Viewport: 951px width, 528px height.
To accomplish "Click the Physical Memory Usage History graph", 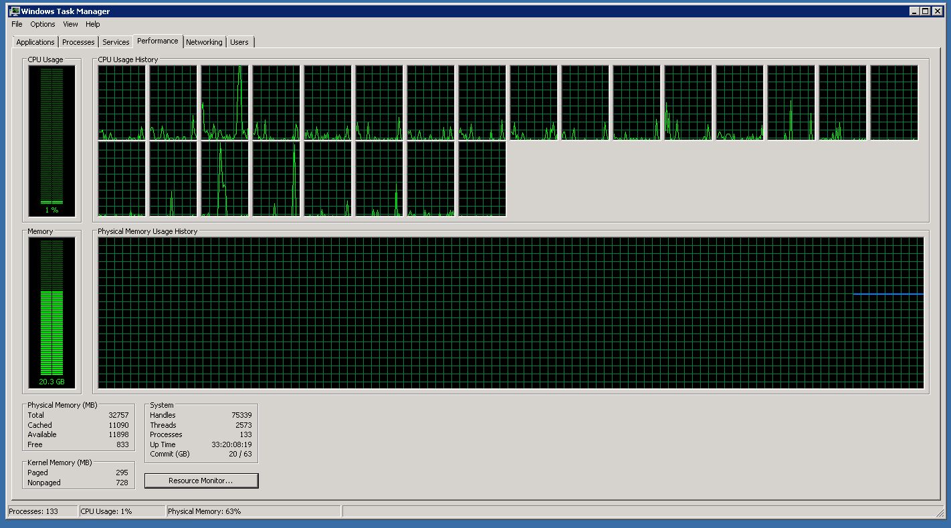I will click(511, 313).
